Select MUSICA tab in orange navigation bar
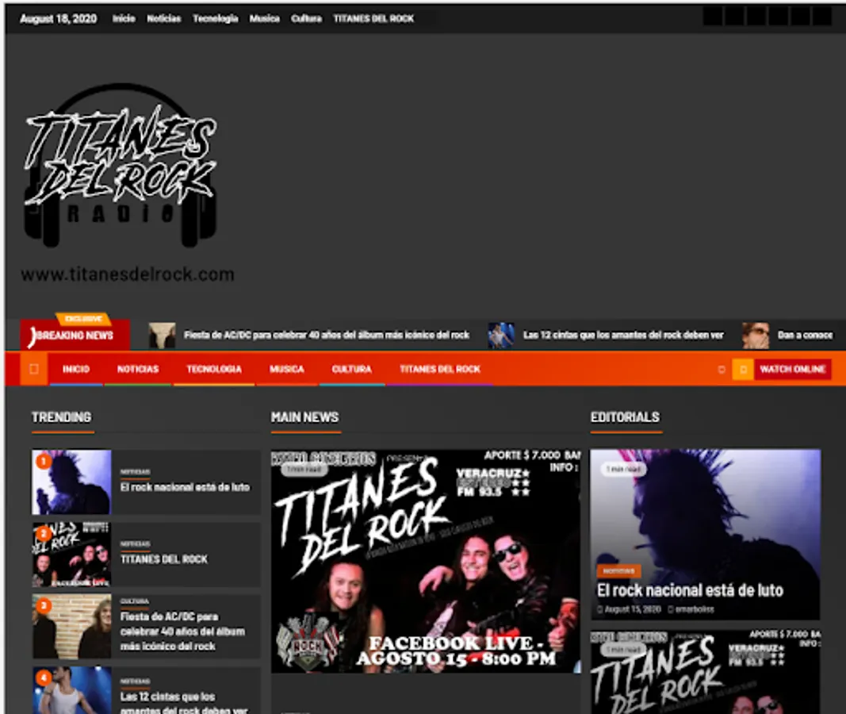The image size is (846, 714). click(287, 369)
